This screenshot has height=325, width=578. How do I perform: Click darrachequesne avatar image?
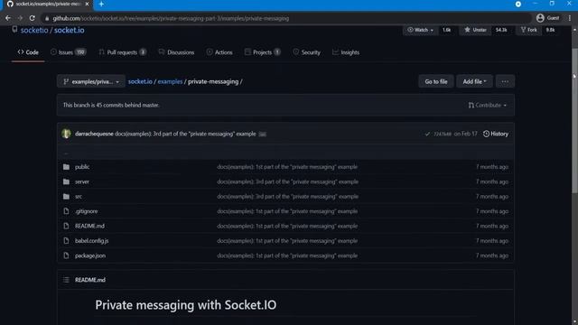(x=66, y=134)
